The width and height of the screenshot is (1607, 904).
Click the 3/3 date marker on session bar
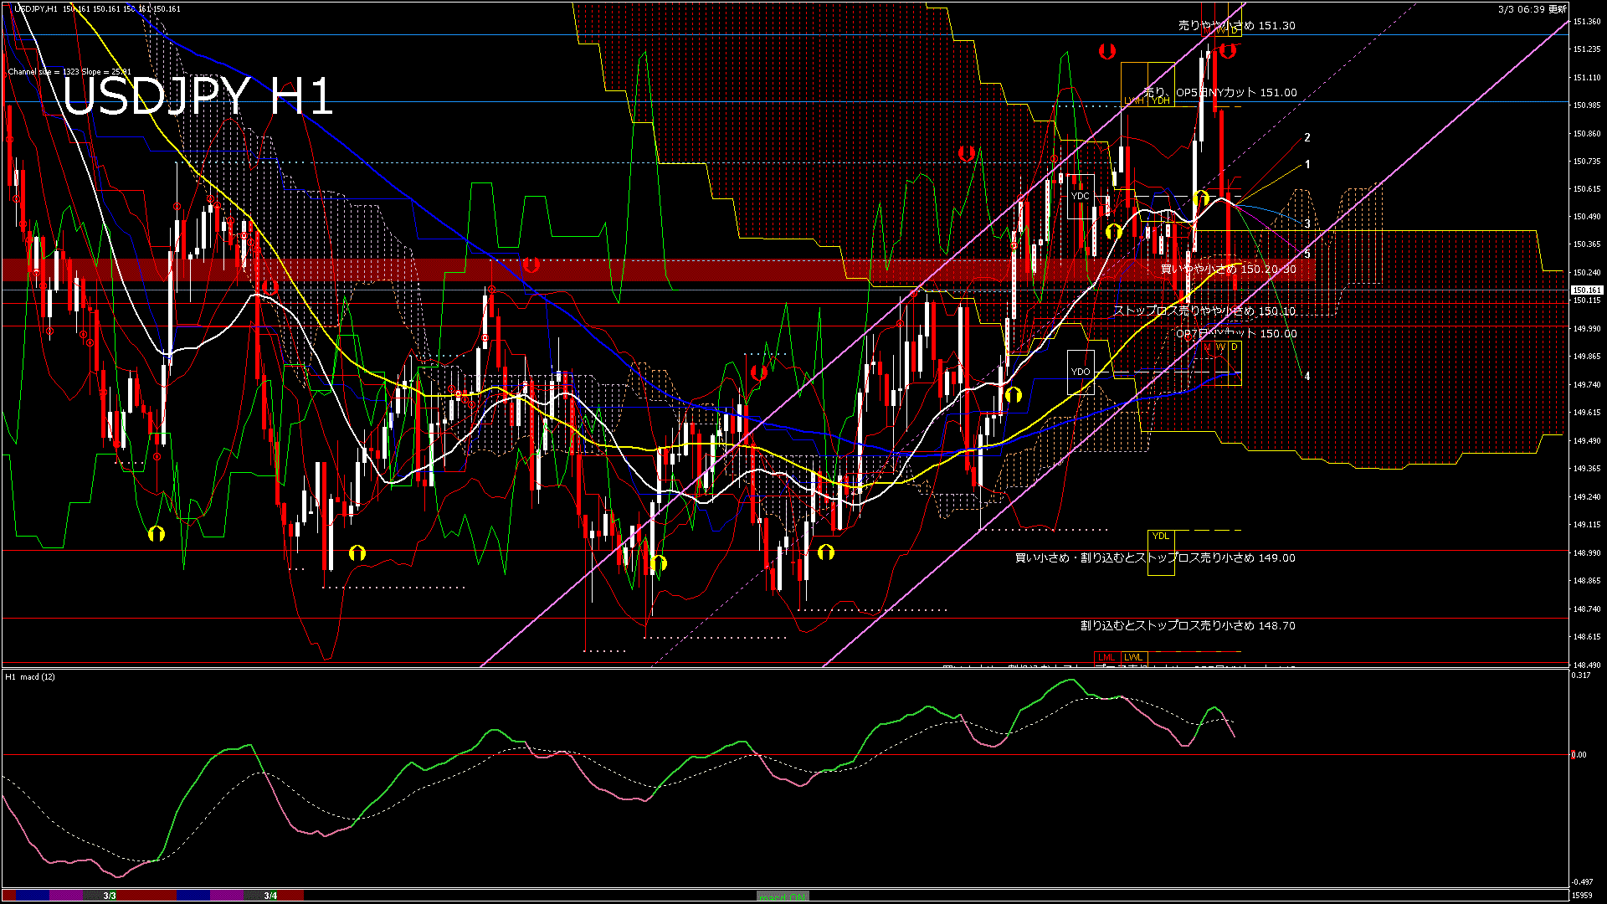[x=110, y=896]
